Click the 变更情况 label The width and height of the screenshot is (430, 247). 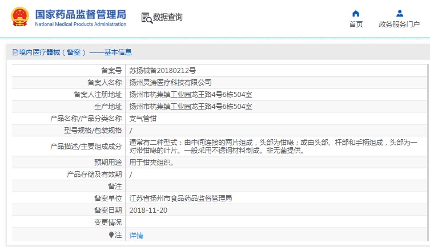[x=108, y=222]
